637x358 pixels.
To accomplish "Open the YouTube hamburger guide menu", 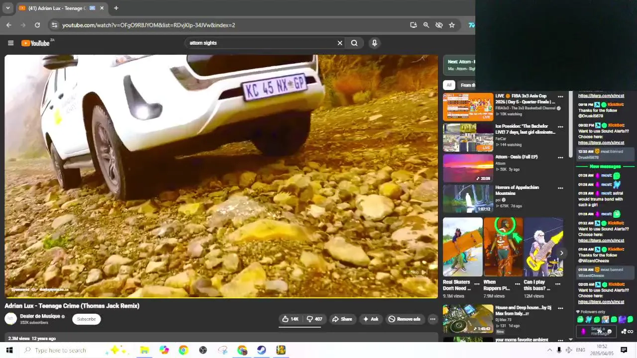I will coord(10,43).
